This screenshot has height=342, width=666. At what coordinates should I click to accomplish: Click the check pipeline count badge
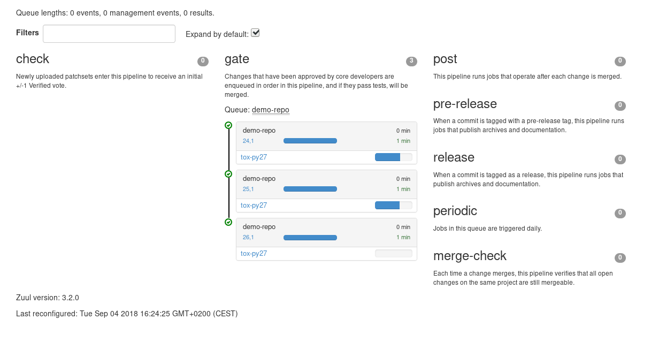tap(203, 61)
